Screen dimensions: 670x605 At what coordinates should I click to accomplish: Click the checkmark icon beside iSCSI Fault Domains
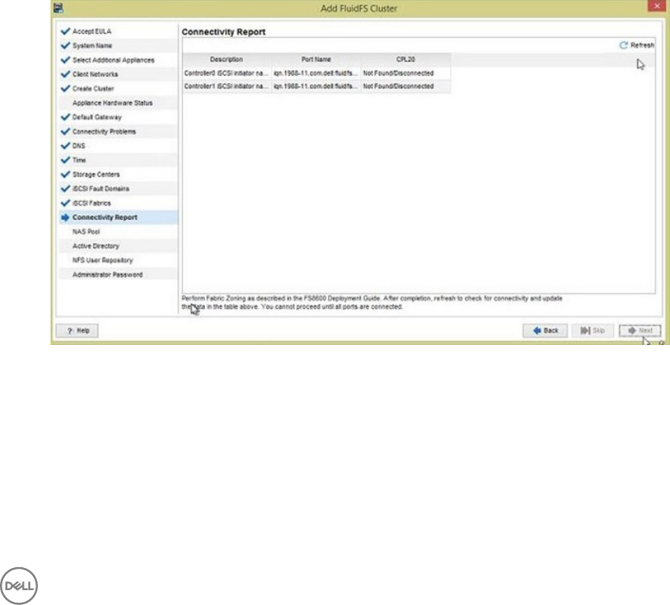click(65, 189)
